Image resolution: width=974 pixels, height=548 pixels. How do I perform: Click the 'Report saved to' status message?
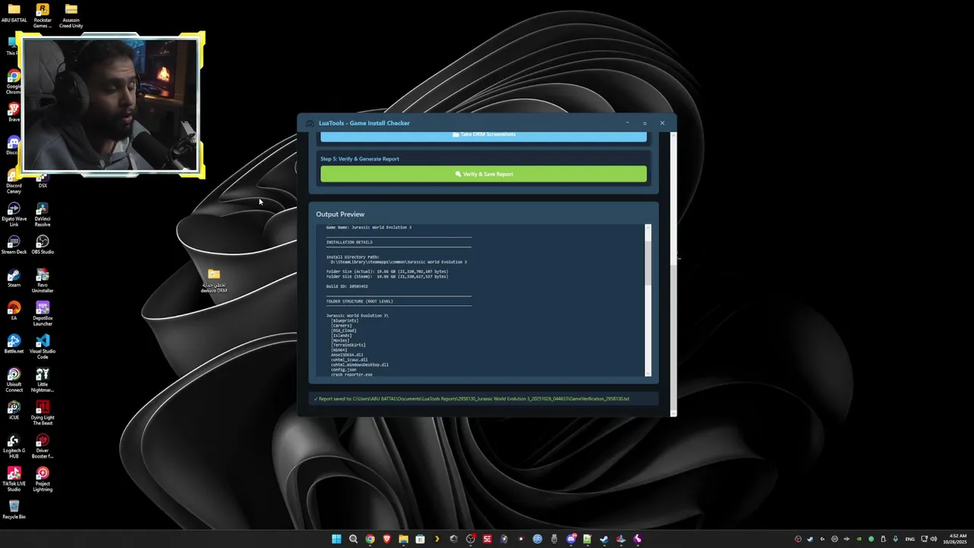472,399
